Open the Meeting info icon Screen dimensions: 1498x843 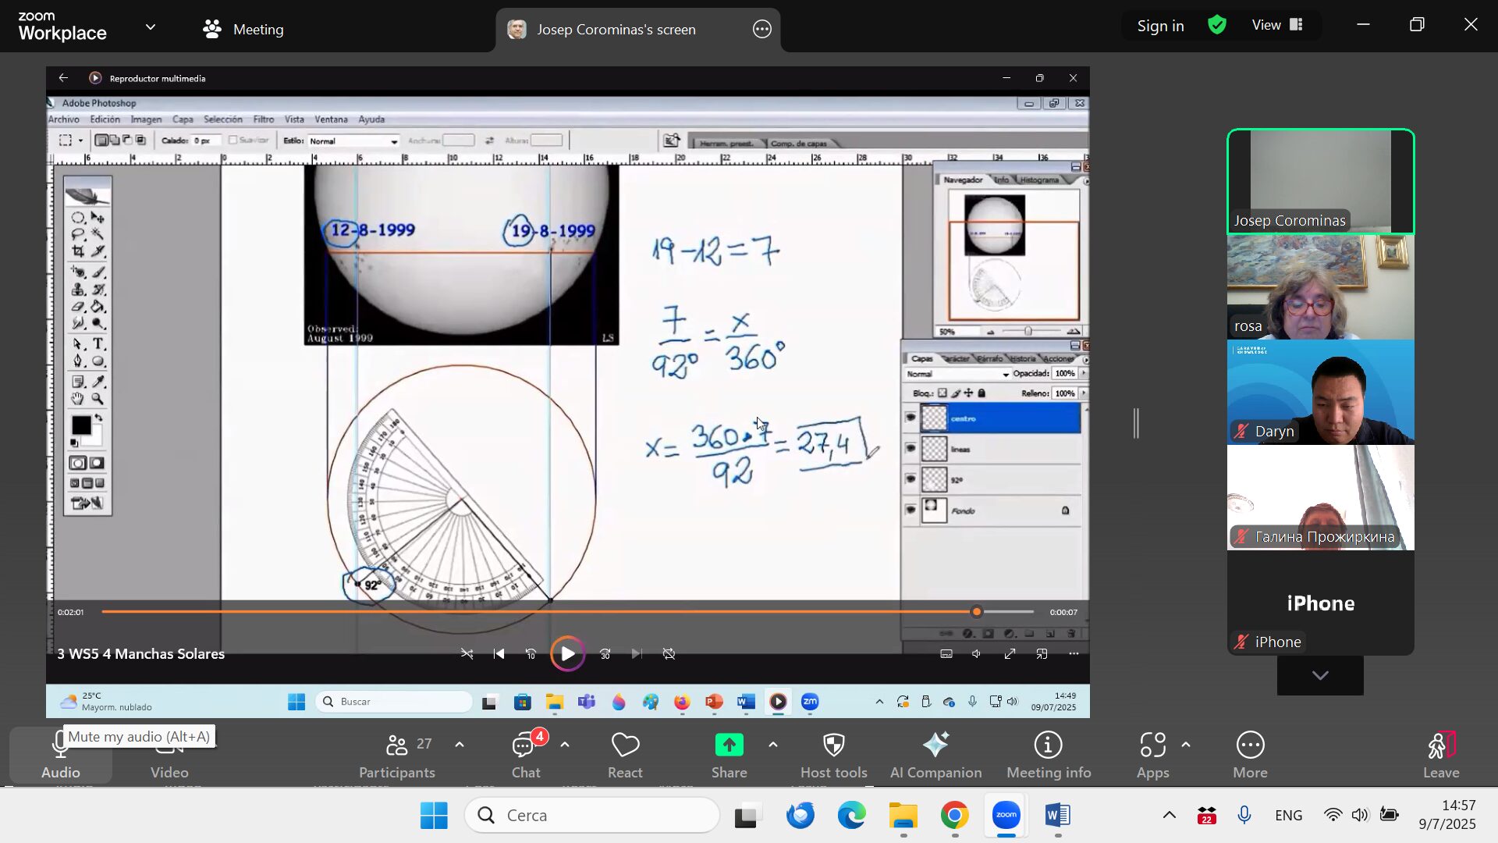1048,745
